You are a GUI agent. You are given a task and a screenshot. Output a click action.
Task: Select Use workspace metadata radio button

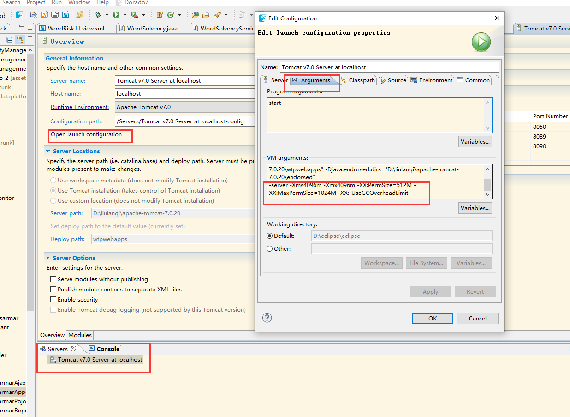click(x=53, y=181)
